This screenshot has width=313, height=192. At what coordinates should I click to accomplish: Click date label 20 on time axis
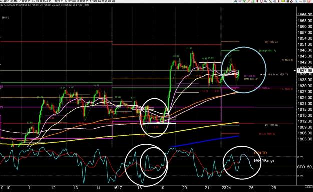(185, 188)
